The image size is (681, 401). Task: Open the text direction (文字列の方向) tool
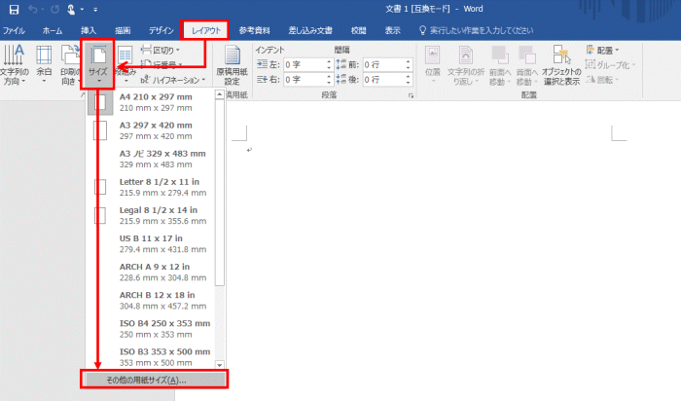[14, 64]
